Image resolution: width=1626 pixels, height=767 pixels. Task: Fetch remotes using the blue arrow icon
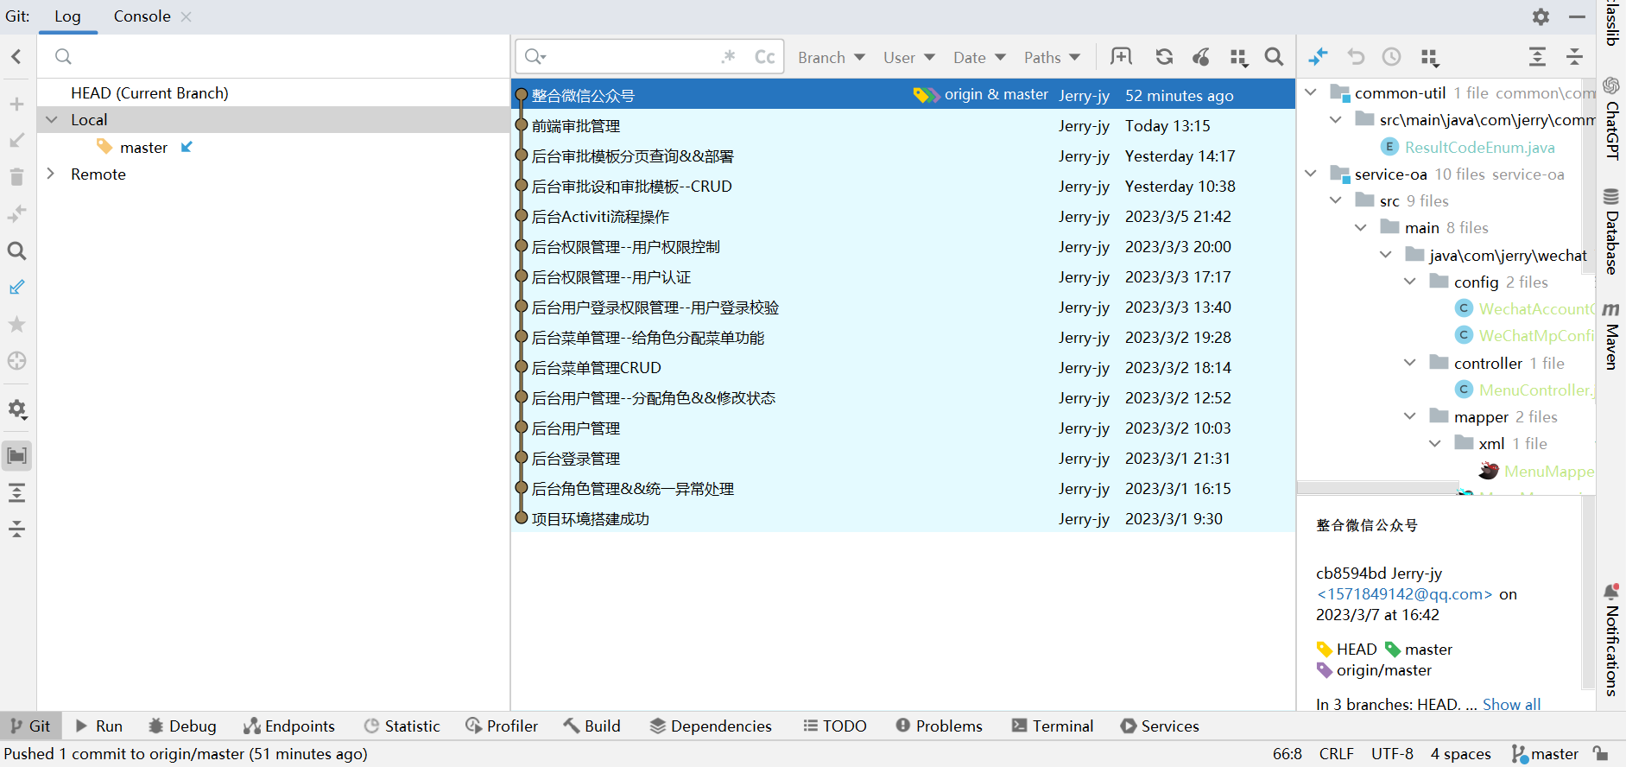click(x=16, y=287)
